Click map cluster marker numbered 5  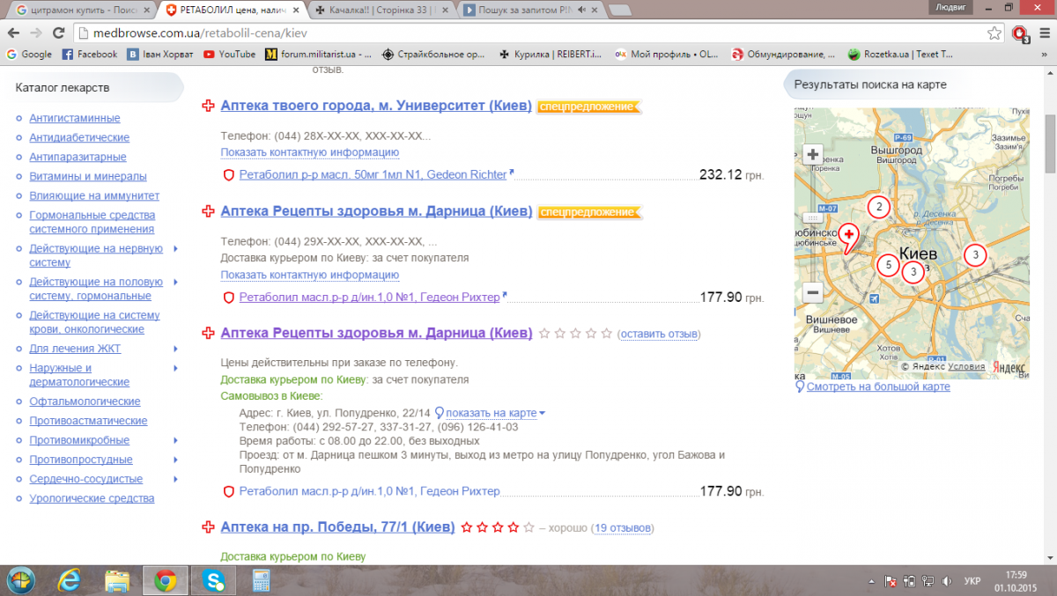click(x=888, y=264)
